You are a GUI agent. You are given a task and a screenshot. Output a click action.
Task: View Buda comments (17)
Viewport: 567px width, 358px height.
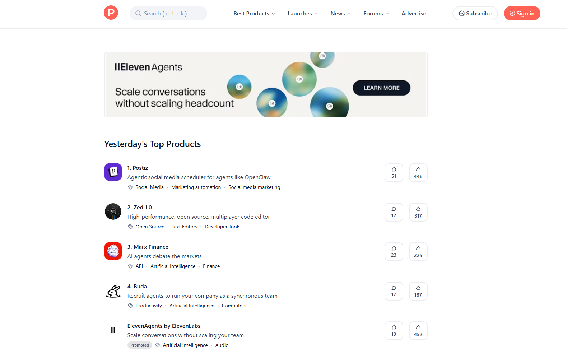tap(394, 291)
